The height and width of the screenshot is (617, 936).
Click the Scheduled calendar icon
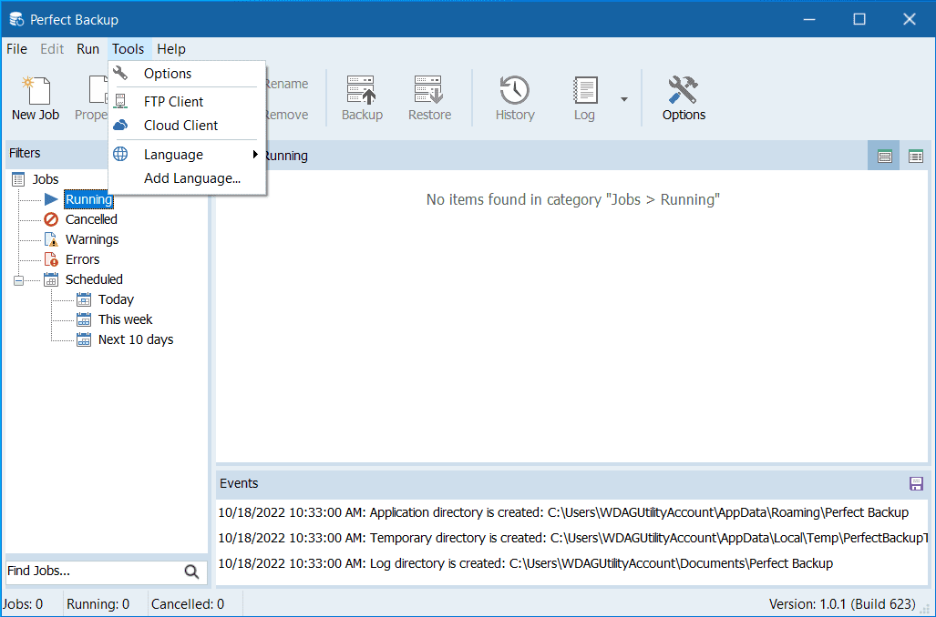pos(51,279)
